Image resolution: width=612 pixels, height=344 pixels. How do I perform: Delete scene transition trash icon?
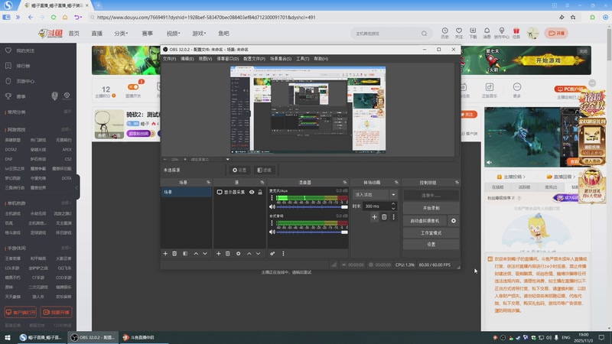click(x=384, y=217)
